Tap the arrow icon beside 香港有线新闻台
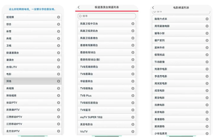This screenshot has height=139, width=215. [x=133, y=45]
